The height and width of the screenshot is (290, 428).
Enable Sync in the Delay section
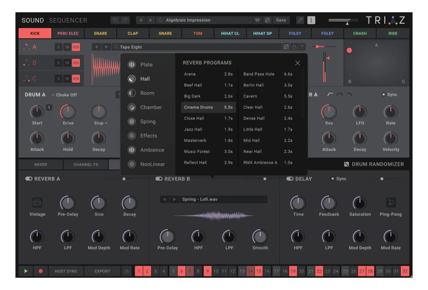(332, 179)
